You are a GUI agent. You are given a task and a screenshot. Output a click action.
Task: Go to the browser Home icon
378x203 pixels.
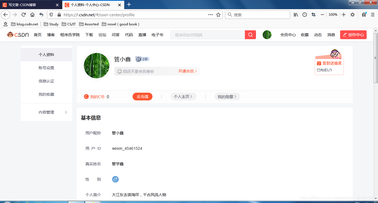pyautogui.click(x=32, y=15)
